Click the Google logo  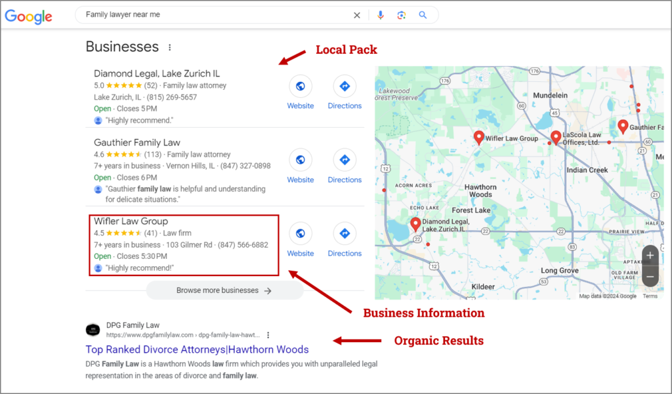[28, 16]
